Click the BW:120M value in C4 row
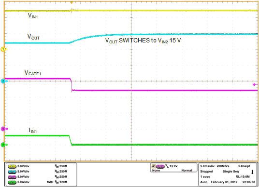The width and height of the screenshot is (259, 187). click(x=61, y=182)
